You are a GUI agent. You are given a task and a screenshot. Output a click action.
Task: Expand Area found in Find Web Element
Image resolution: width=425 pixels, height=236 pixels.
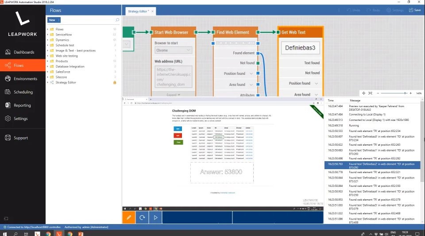pos(251,85)
